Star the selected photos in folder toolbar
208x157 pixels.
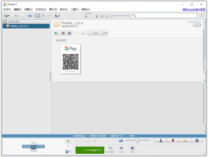pos(76,33)
